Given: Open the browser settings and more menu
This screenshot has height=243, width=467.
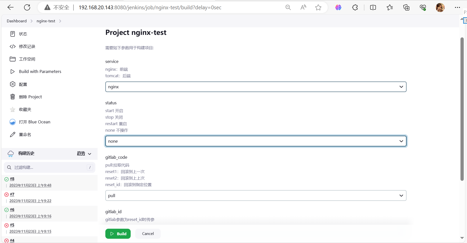Looking at the screenshot, I should [x=457, y=8].
